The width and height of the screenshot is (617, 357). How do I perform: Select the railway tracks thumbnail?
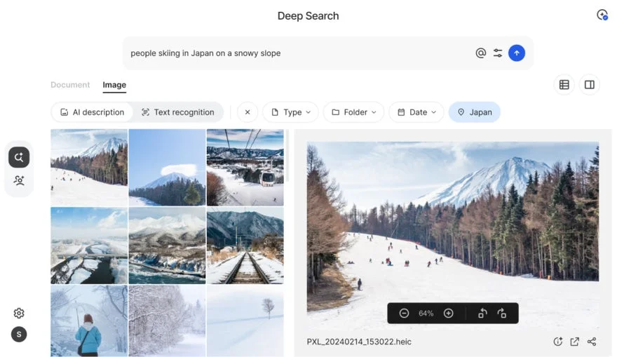245,245
